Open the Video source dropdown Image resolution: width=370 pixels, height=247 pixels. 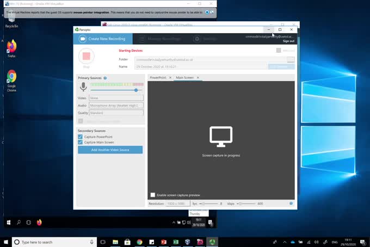(x=116, y=98)
